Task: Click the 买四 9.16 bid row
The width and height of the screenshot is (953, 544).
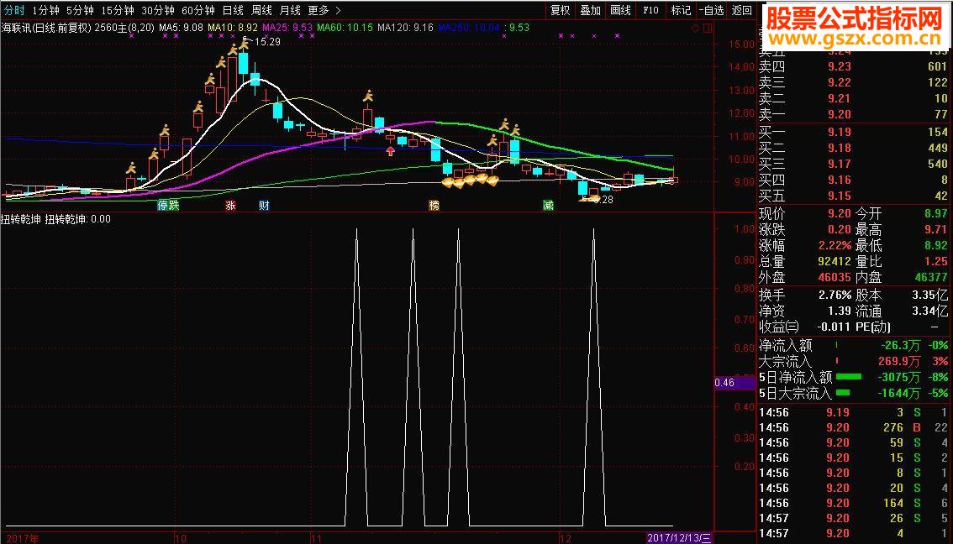Action: 853,180
